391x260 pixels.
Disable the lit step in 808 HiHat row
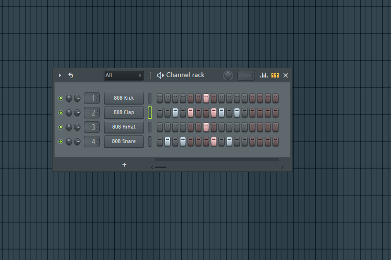[206, 127]
